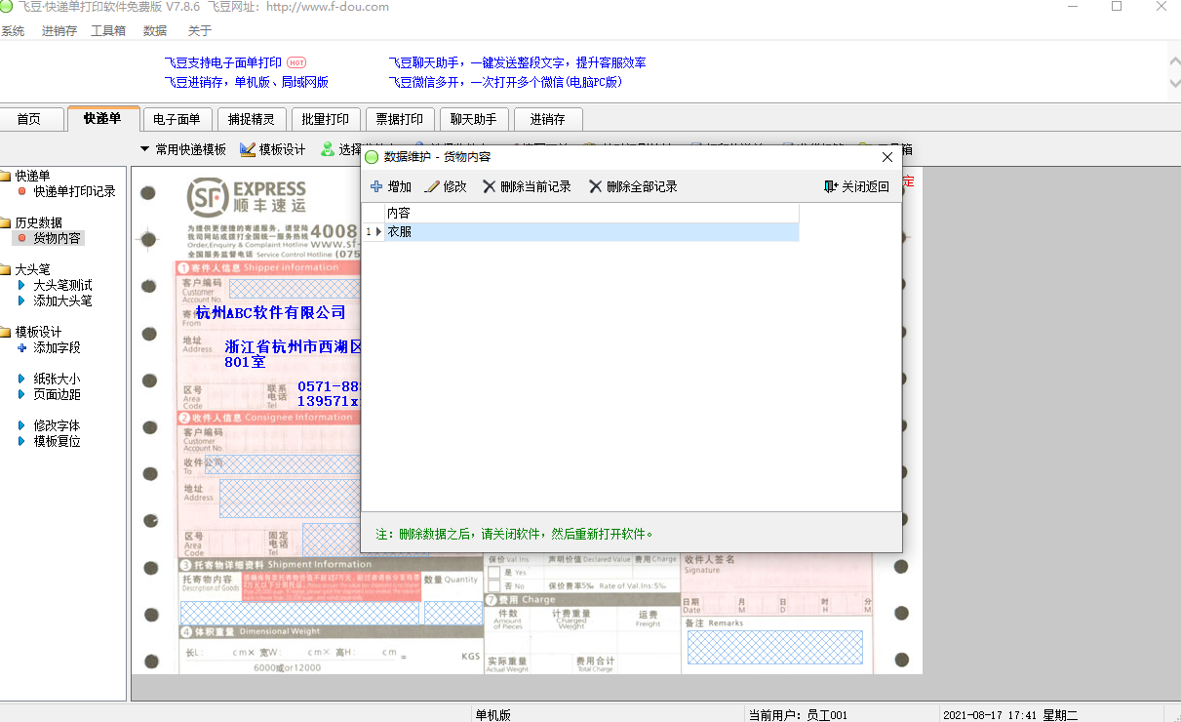The width and height of the screenshot is (1181, 722).
Task: Click the exit-door icon of 关闭返回
Action: coord(831,186)
